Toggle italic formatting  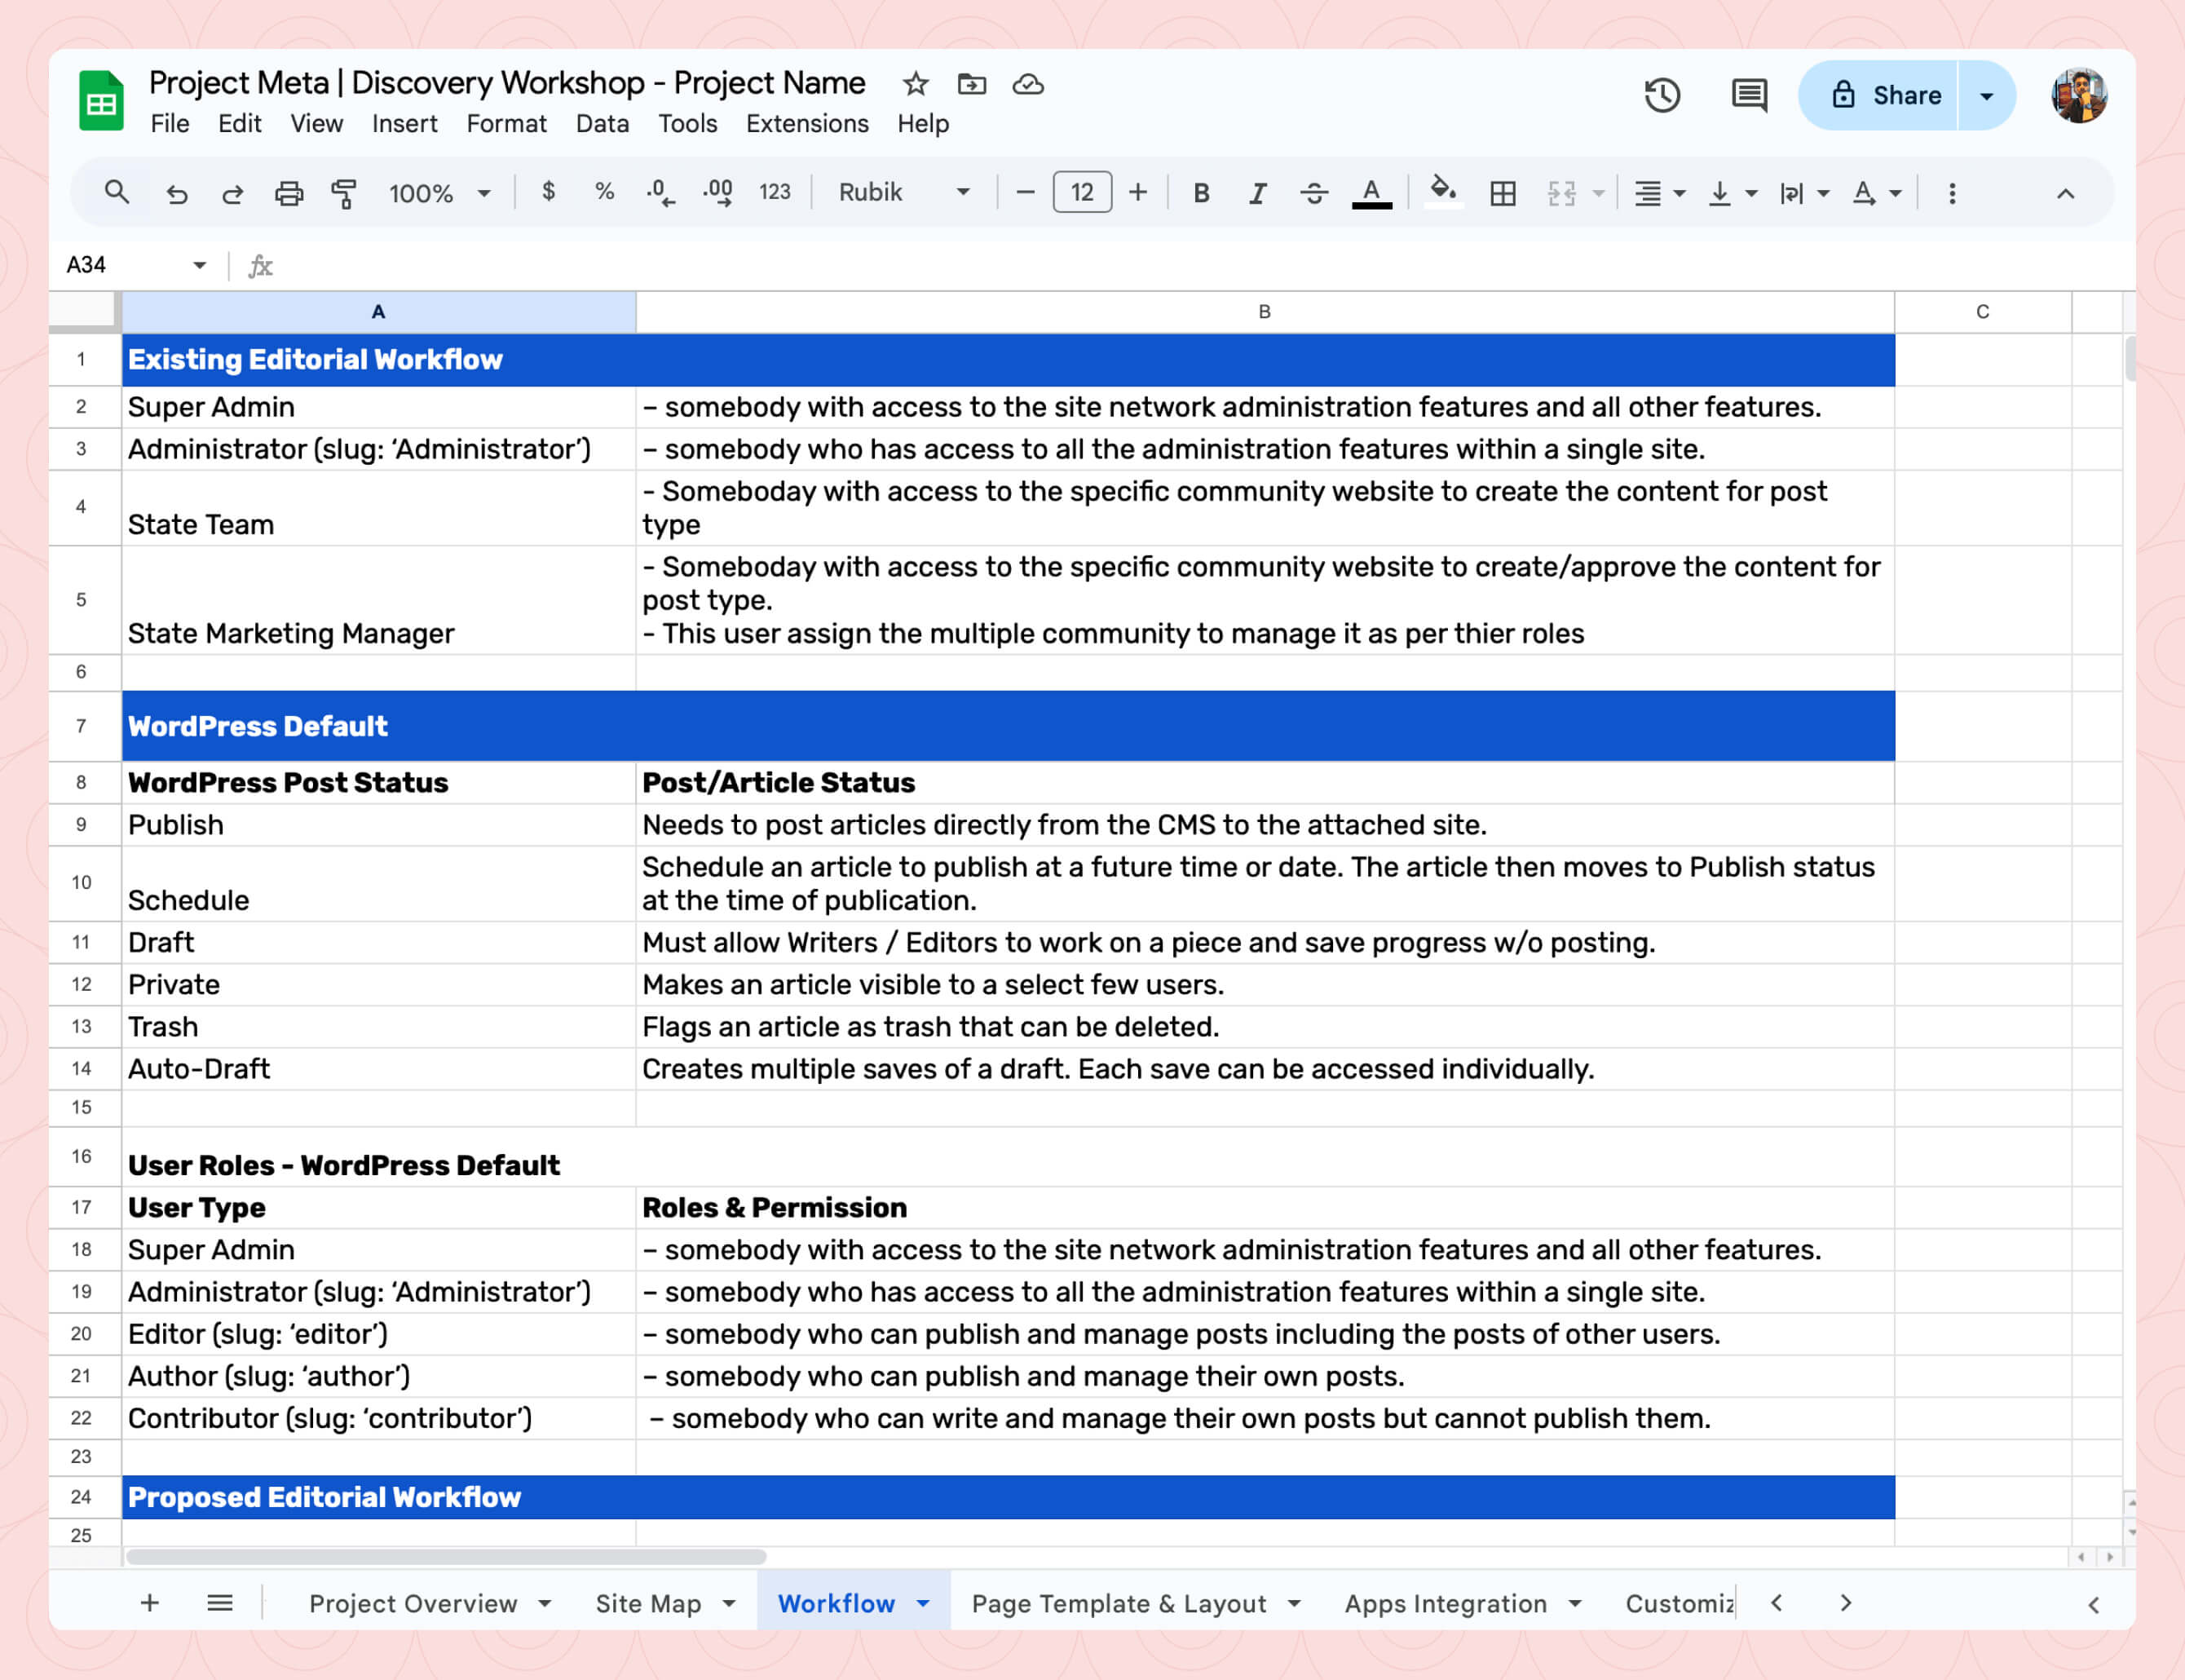[1257, 193]
